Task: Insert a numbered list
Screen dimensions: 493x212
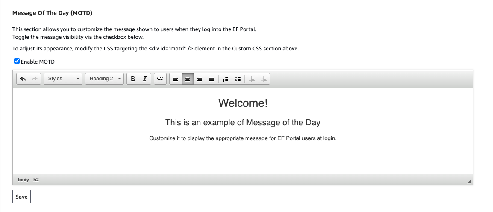Action: (226, 79)
